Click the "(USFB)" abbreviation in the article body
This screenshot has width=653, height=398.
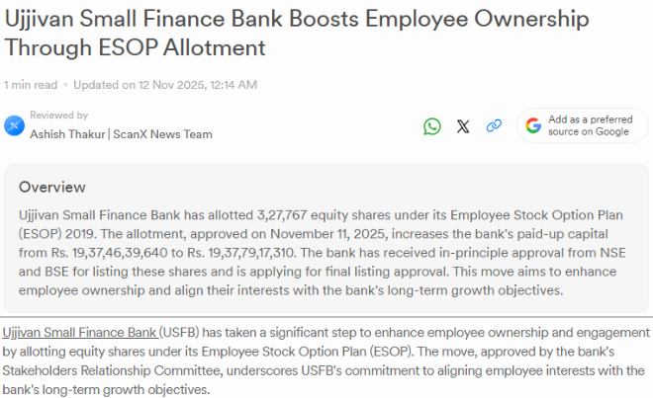click(x=182, y=329)
